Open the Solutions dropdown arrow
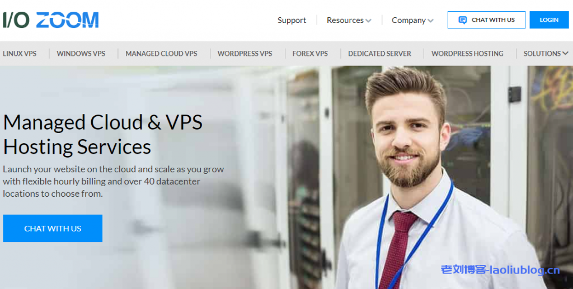 pos(565,53)
